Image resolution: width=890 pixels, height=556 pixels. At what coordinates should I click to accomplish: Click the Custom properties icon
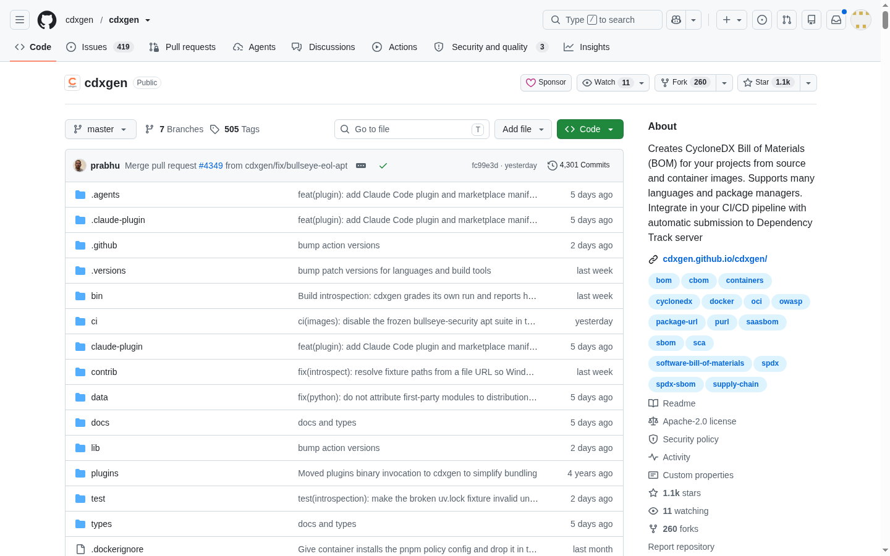click(653, 475)
